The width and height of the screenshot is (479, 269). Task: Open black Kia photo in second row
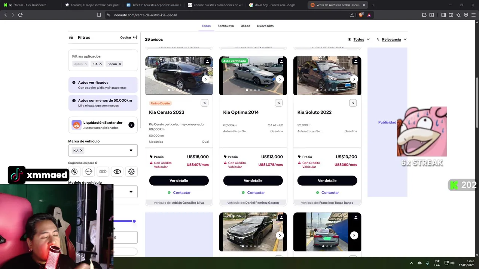click(x=253, y=232)
